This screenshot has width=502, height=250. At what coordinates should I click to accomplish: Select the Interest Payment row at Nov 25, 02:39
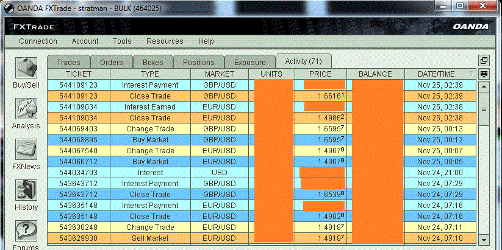tap(262, 85)
